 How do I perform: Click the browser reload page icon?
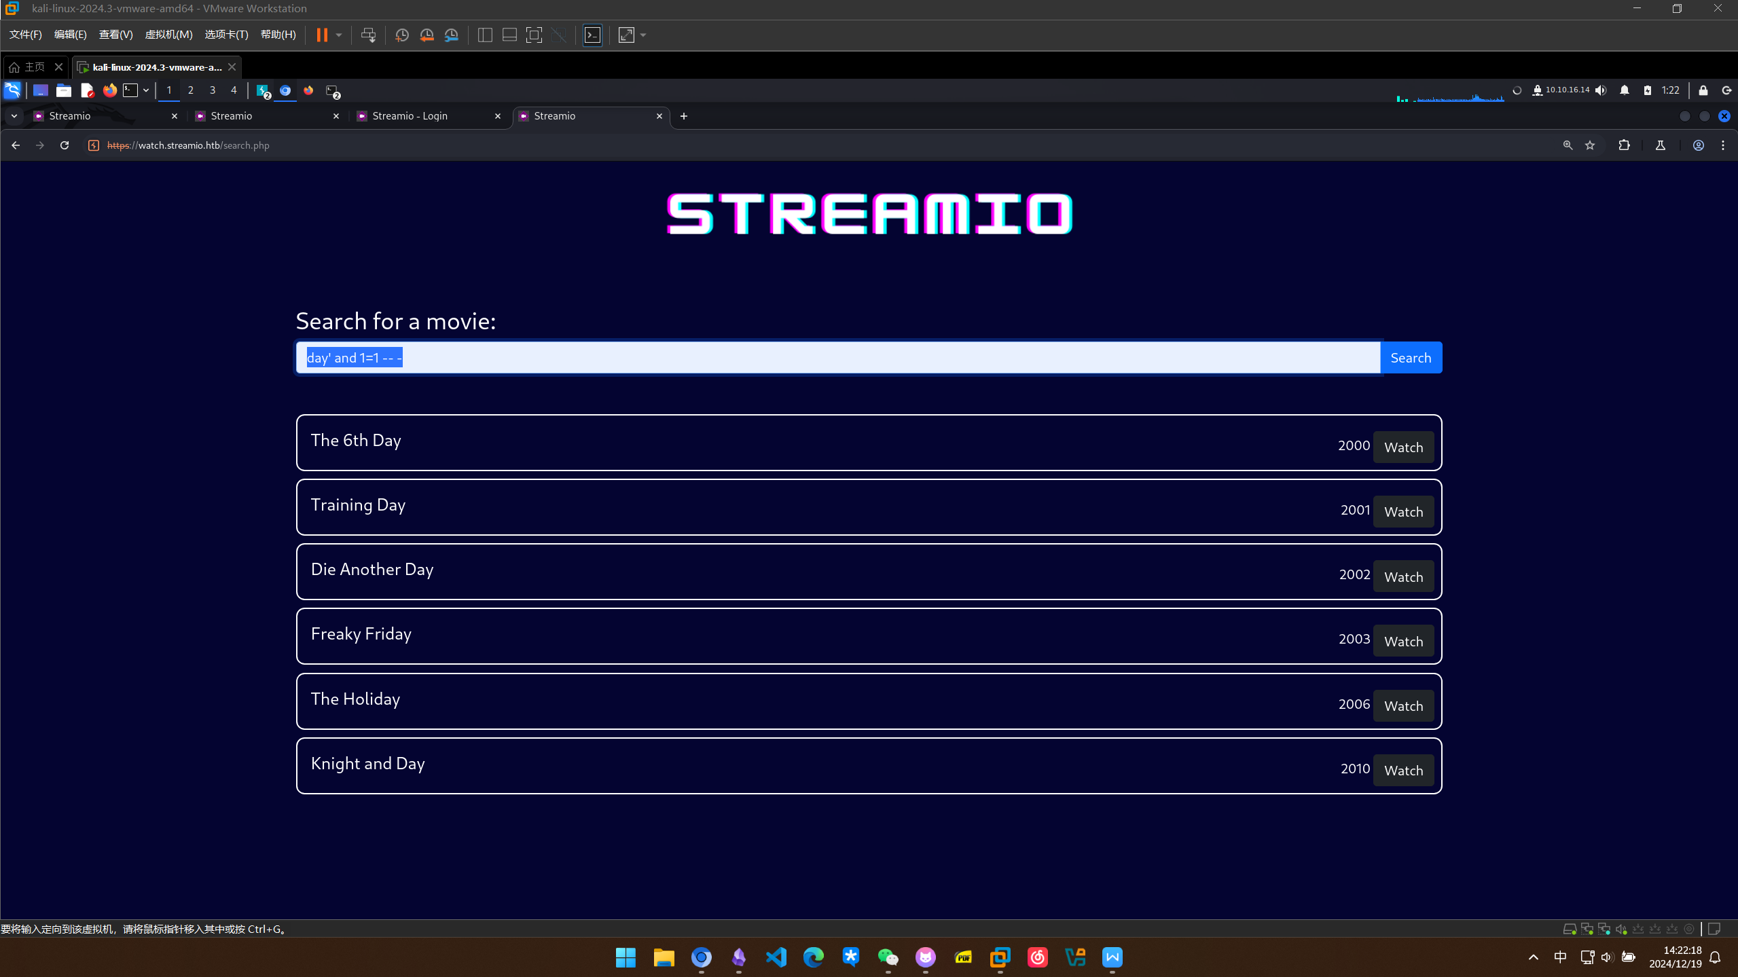(x=65, y=145)
